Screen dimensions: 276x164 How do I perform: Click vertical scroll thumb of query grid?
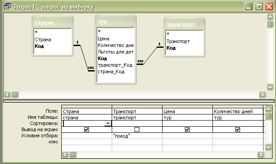point(268,116)
